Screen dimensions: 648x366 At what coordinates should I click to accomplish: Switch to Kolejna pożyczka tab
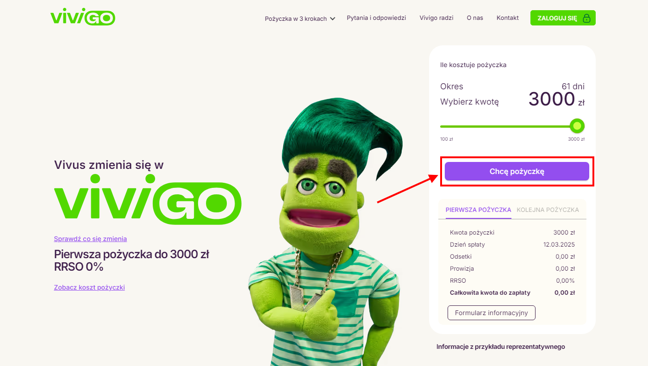tap(548, 210)
